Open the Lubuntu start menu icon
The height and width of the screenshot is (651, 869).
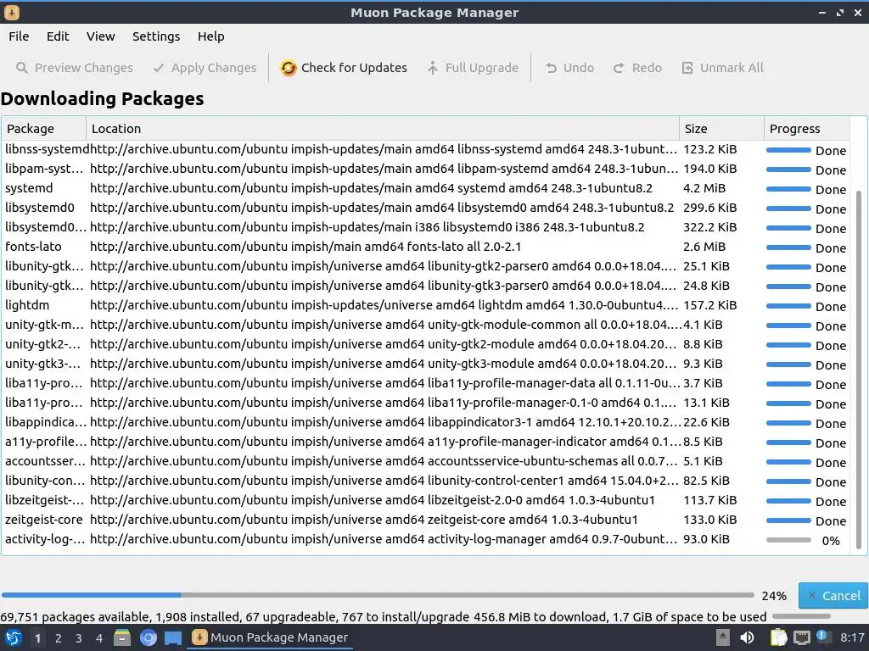[13, 637]
